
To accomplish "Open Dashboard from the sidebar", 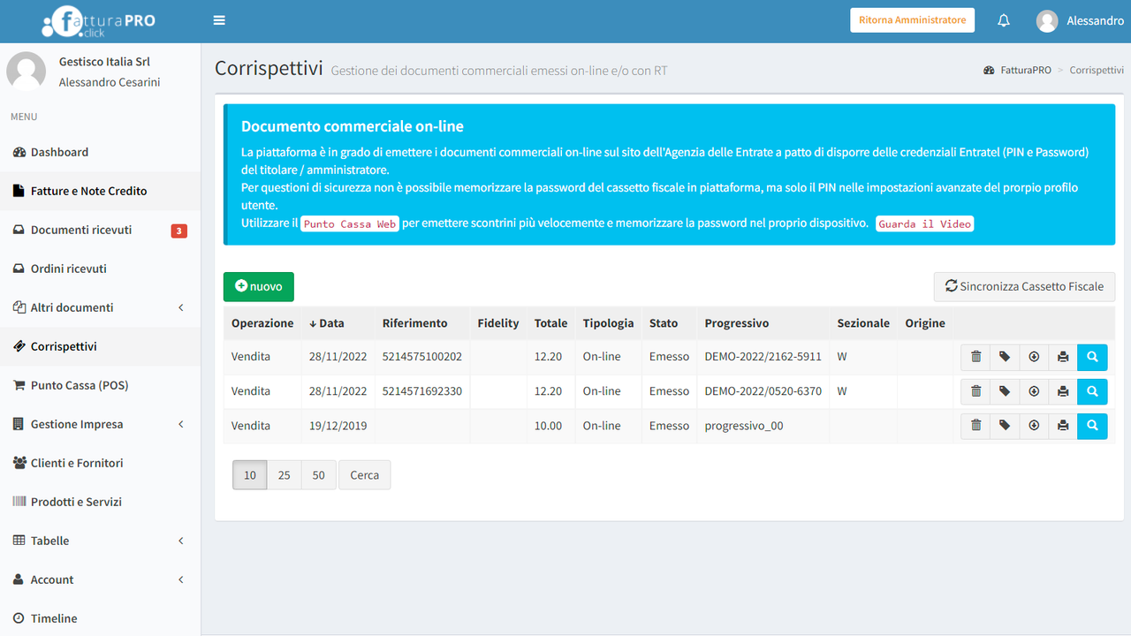I will click(101, 152).
